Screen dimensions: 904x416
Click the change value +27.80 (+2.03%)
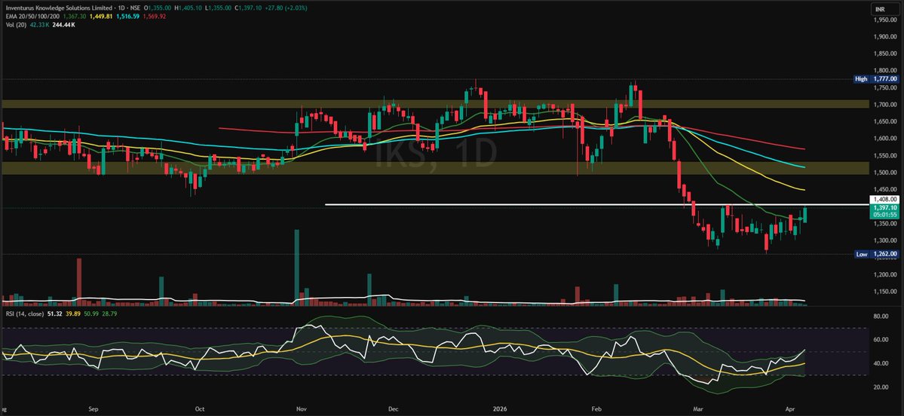(286, 8)
